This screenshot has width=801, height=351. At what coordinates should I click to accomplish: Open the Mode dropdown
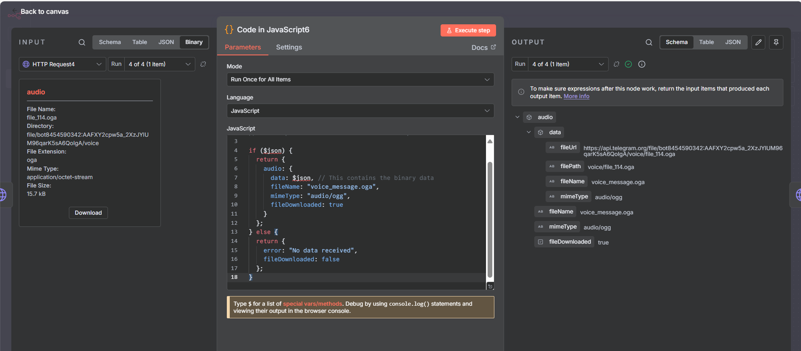[360, 80]
